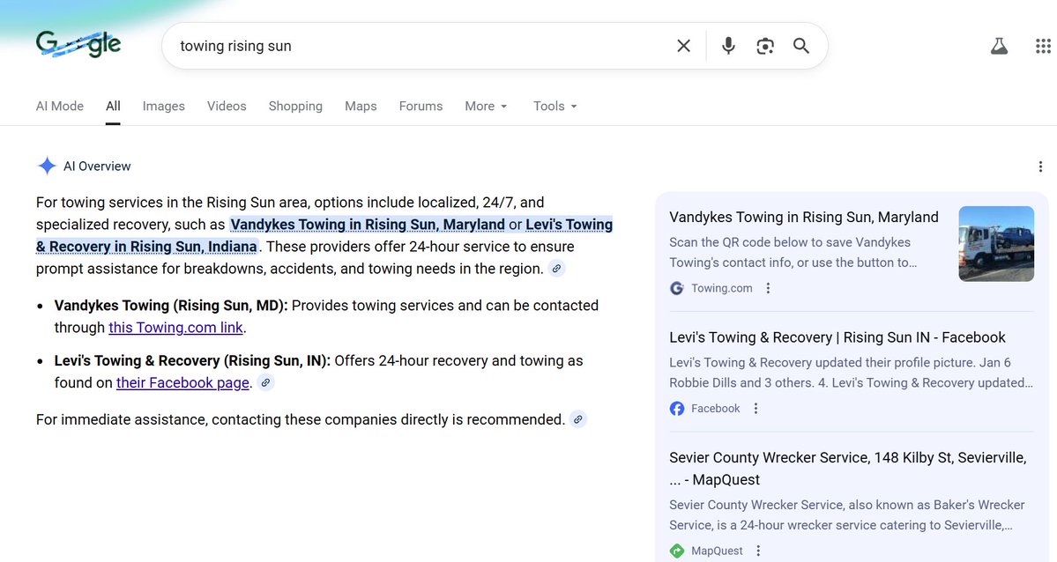Image resolution: width=1057 pixels, height=562 pixels.
Task: Open Levi's Towing Facebook page link
Action: [182, 382]
